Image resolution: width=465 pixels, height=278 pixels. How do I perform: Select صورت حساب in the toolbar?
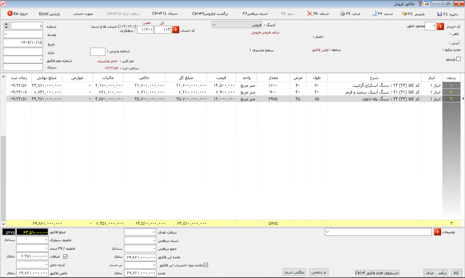click(83, 14)
